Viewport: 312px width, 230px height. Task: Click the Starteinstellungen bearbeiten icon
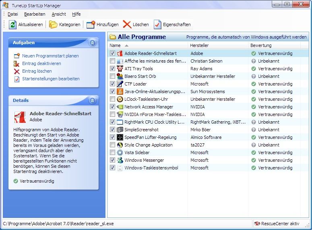click(17, 79)
